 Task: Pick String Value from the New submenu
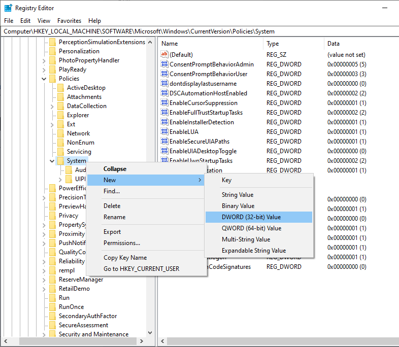(x=237, y=195)
